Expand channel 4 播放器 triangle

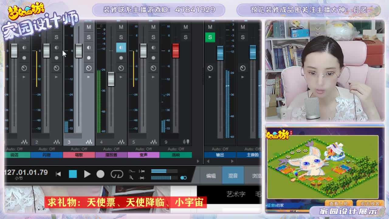pyautogui.click(x=121, y=77)
